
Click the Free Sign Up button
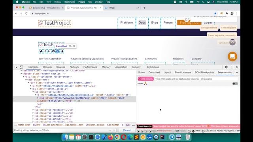click(x=189, y=23)
